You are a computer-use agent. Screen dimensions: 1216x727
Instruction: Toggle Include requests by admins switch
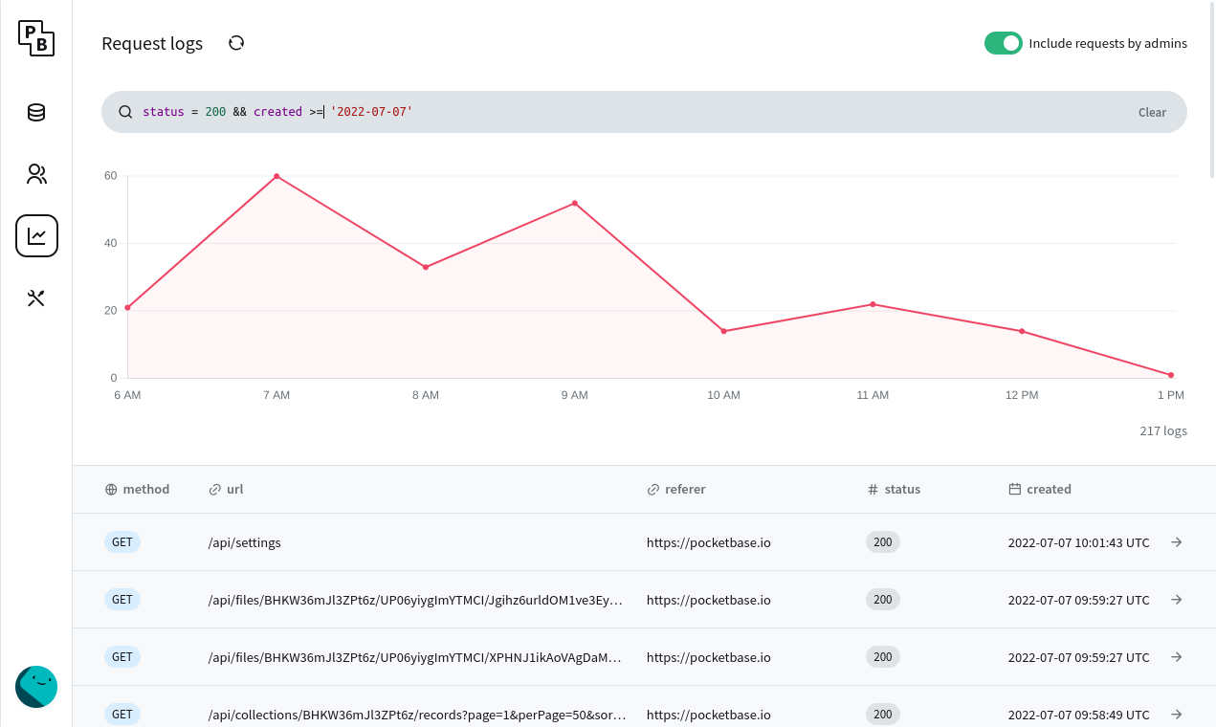pos(1004,43)
